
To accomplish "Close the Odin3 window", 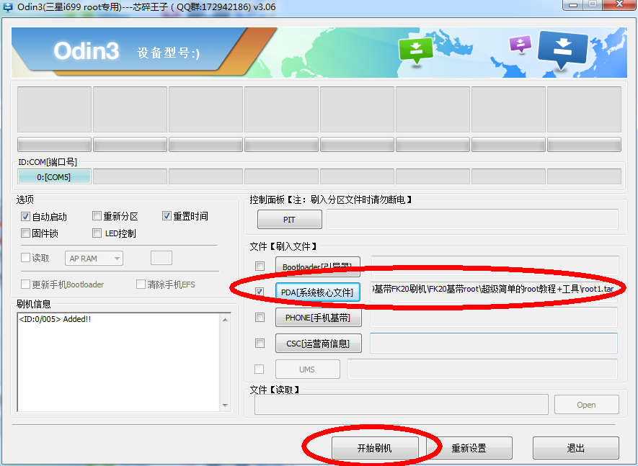I will [619, 5].
